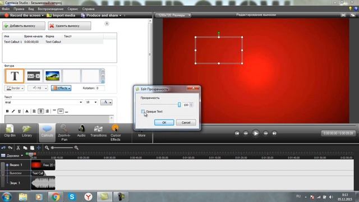
Task: Enable the Opaque Text checkbox
Action: click(x=142, y=112)
